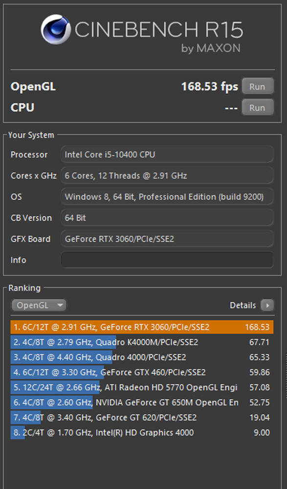Click the Details label in Ranking
Viewport: 287px width, 489px height.
click(243, 305)
